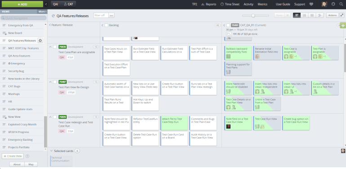Open the top bar settings gear
346x169 pixels.
[x=333, y=4]
